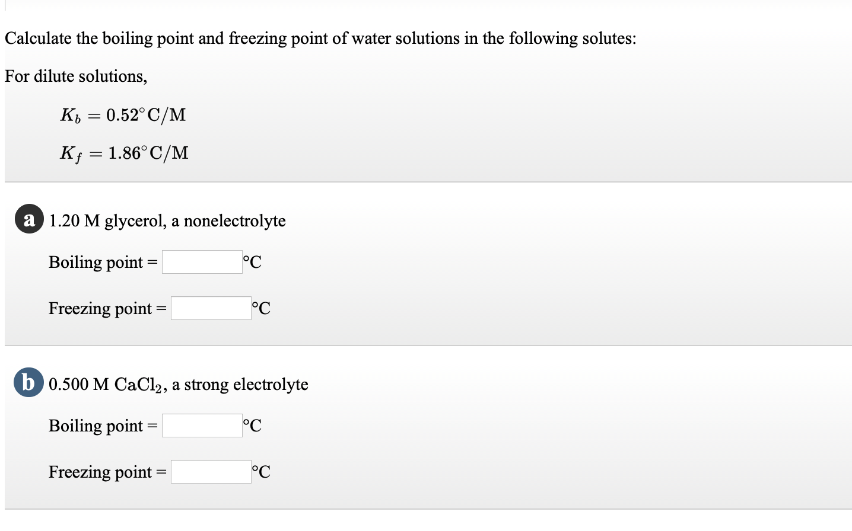Viewport: 852px width, 531px height.
Task: Click the boiling point input field for CaCl2
Action: (202, 425)
